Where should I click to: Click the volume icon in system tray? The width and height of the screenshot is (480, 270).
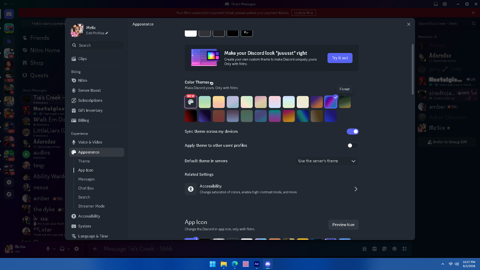[457, 264]
